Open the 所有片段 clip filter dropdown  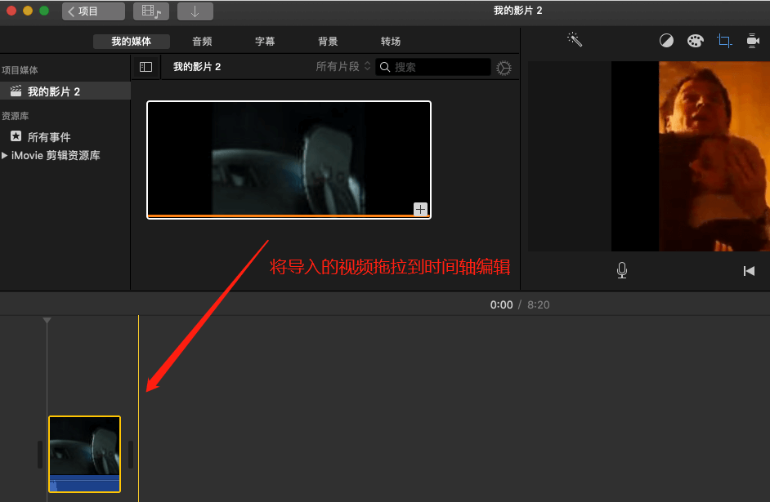(342, 67)
